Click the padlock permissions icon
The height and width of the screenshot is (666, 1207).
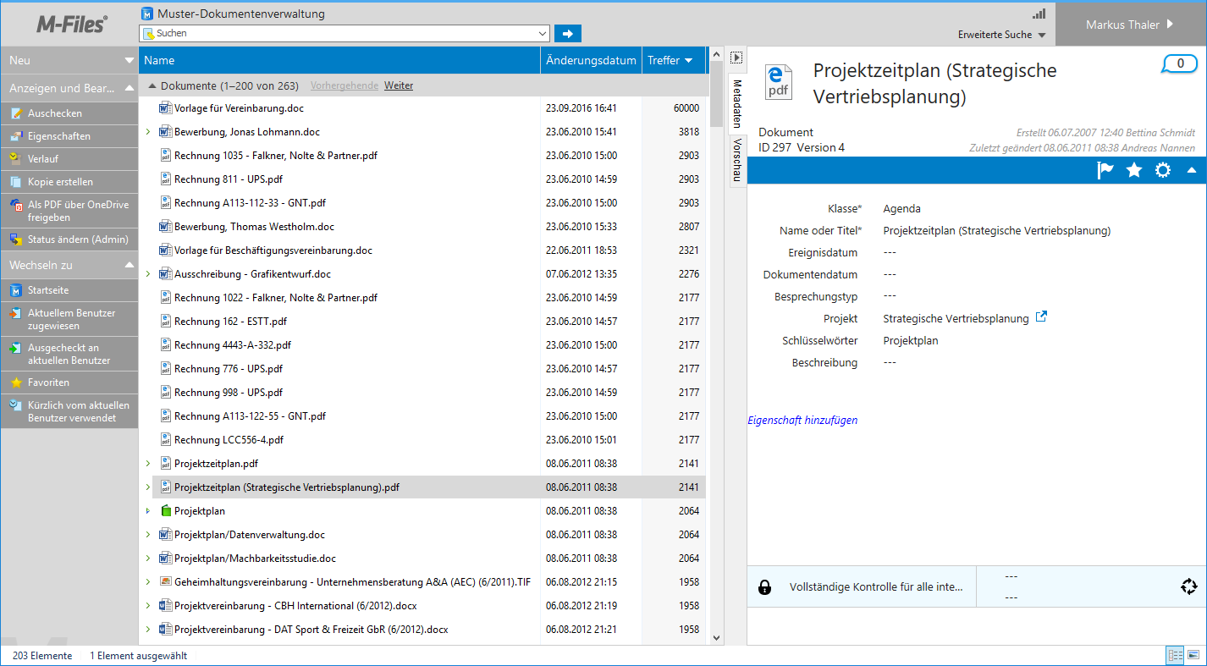[x=764, y=587]
